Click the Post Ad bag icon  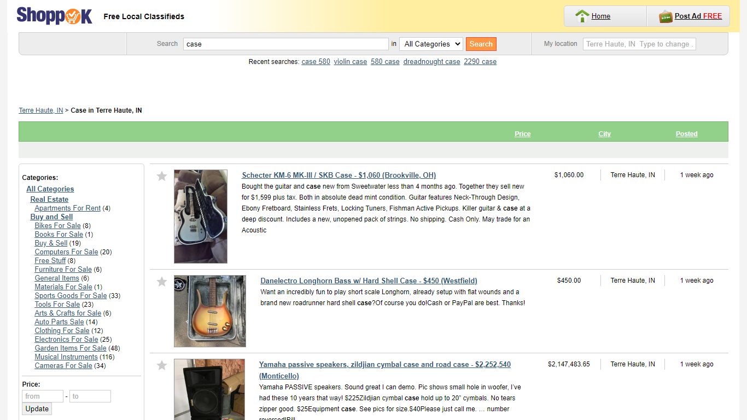tap(665, 16)
